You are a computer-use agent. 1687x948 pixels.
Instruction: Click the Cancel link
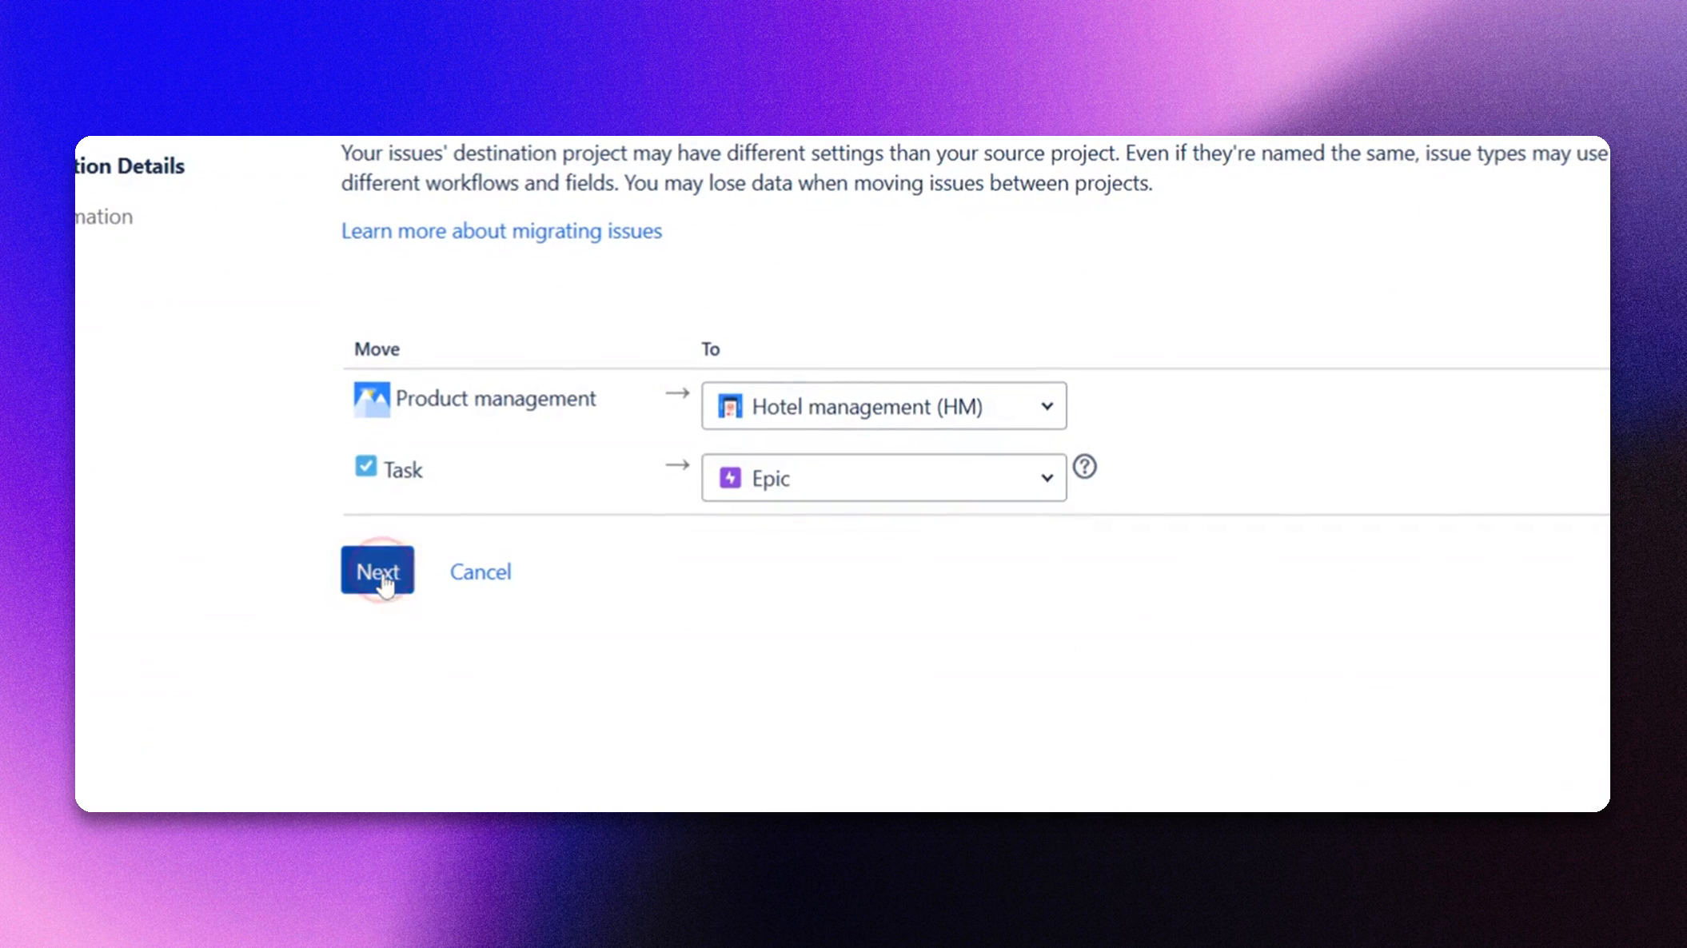tap(480, 572)
